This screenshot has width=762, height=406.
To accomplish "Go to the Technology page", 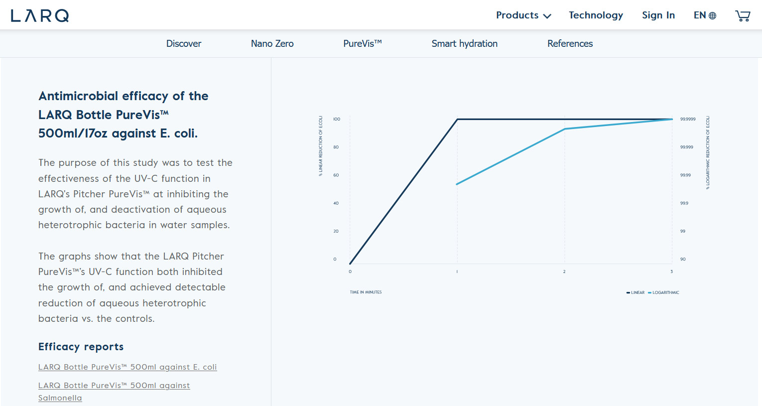I will pos(596,15).
